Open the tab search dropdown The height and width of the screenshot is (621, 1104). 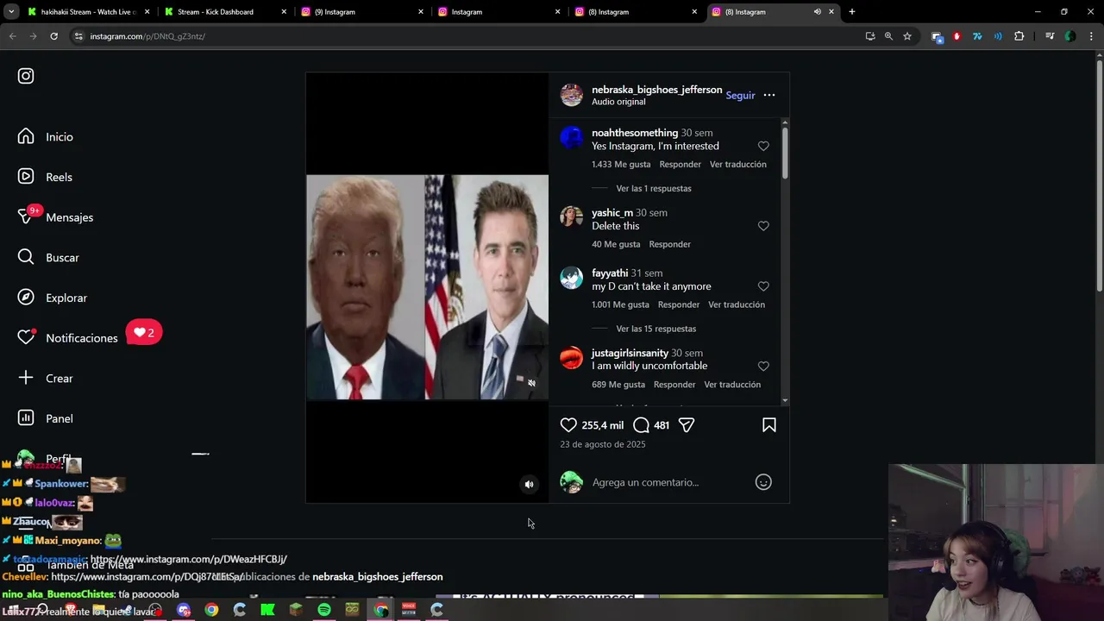(11, 12)
